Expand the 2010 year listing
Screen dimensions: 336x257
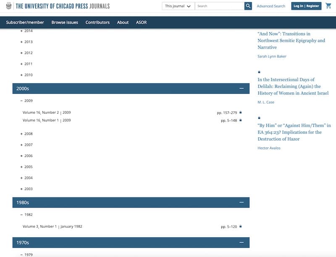(x=26, y=75)
